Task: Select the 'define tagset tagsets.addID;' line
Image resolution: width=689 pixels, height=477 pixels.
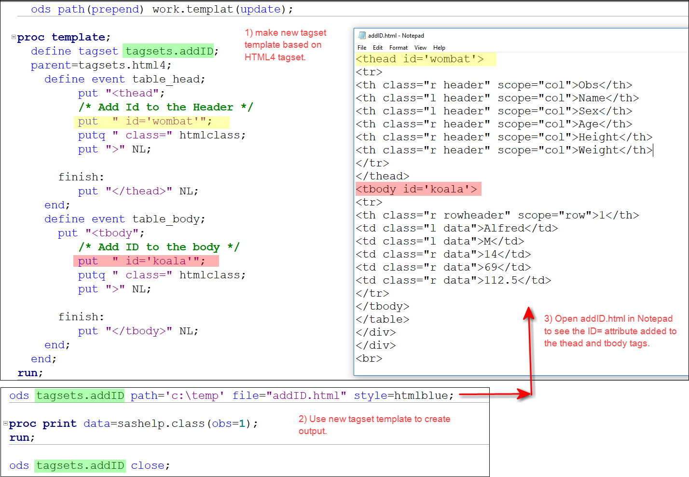Action: 124,51
